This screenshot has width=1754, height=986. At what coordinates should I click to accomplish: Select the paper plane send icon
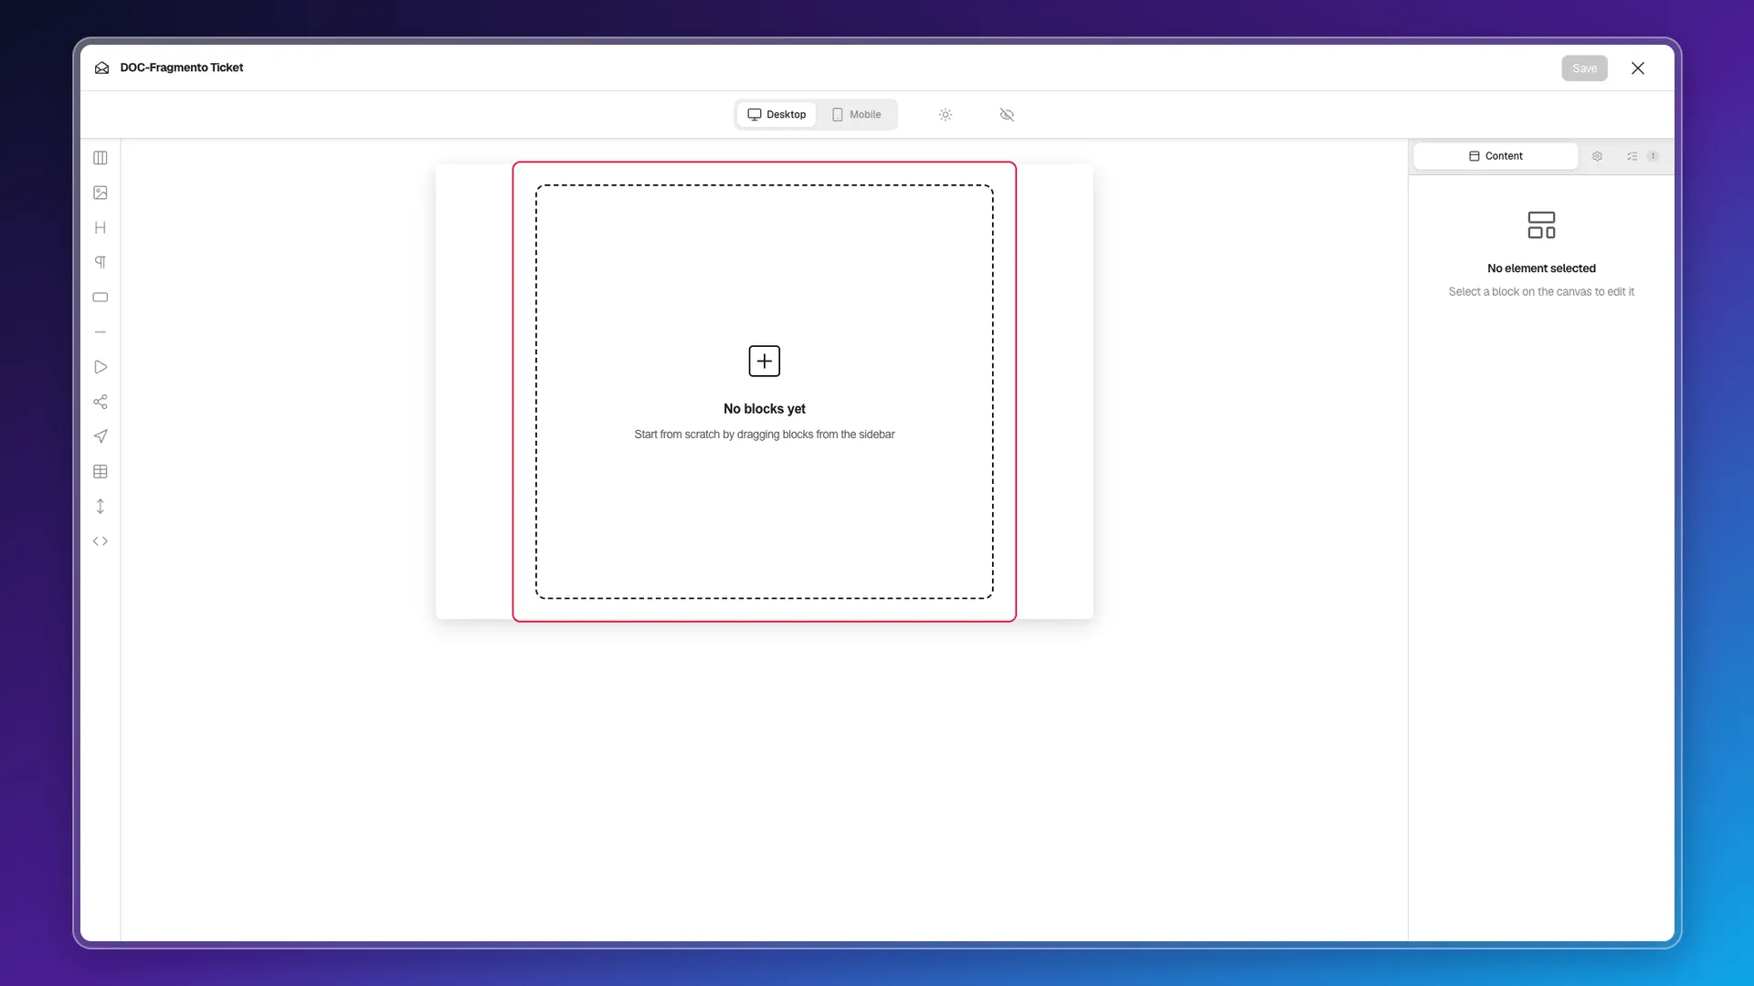[x=100, y=436]
